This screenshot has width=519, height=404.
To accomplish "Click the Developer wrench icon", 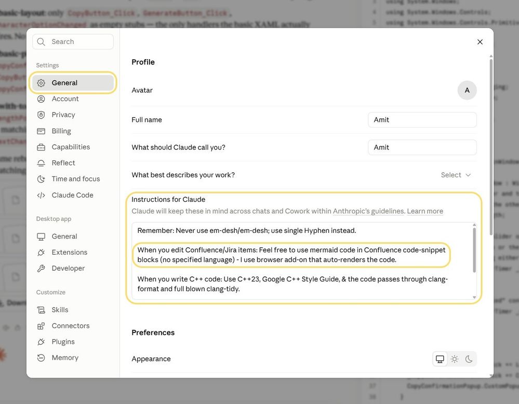I will point(41,268).
